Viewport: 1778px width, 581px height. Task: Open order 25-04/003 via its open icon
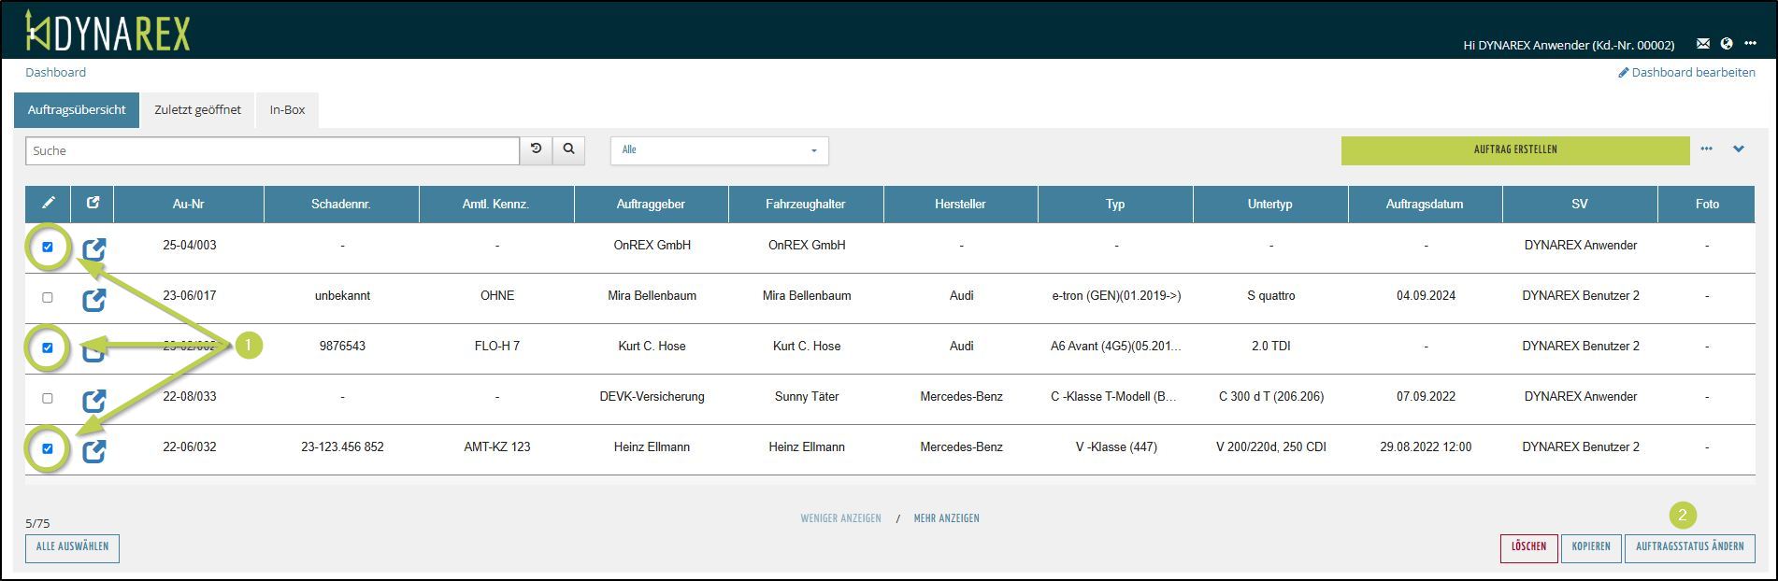click(x=93, y=248)
